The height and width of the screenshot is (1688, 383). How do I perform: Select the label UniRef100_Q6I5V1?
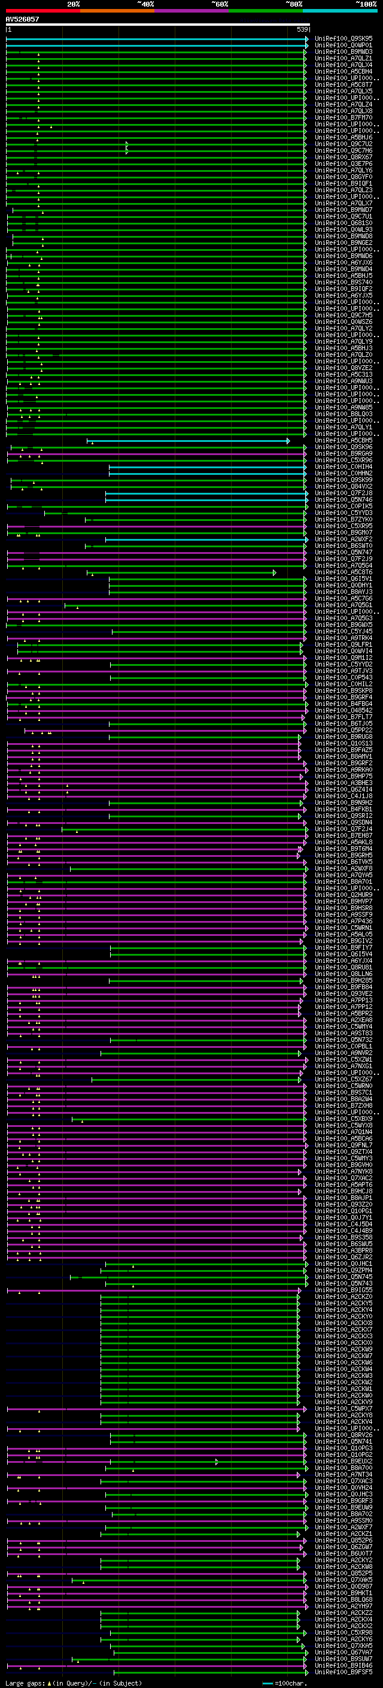[344, 579]
